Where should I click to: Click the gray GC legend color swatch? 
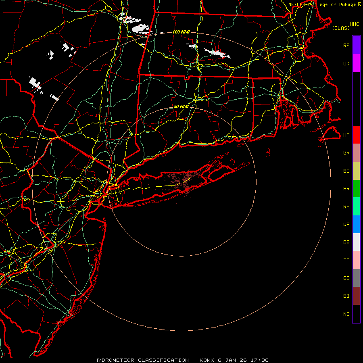[x=356, y=278]
